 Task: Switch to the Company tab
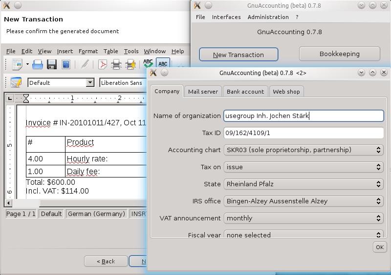(x=167, y=91)
